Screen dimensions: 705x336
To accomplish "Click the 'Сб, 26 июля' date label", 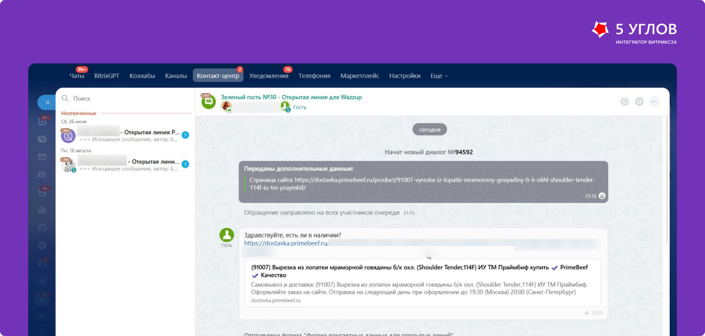I will click(x=74, y=122).
